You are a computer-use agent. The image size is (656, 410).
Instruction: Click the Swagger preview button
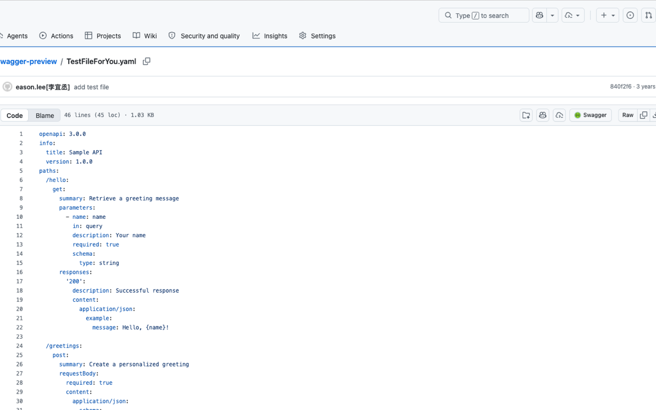coord(590,115)
